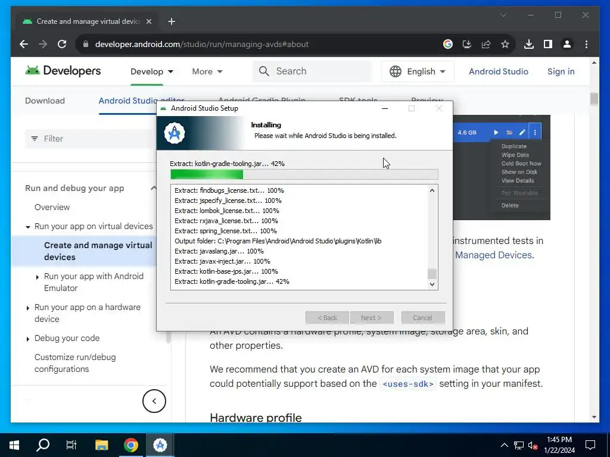Viewport: 610px width, 457px height.
Task: Click muted volume icon in tray
Action: click(532, 445)
